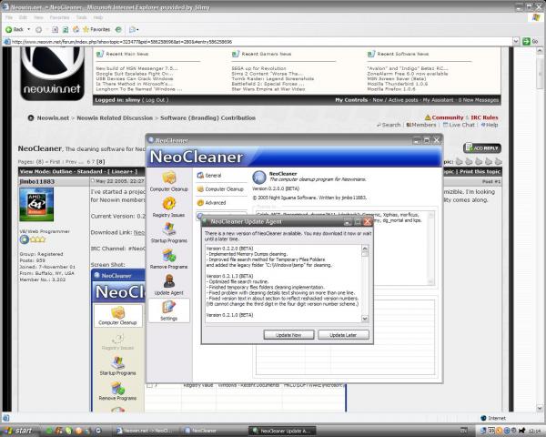Open the IRC Rules link
The width and height of the screenshot is (546, 437).
(484, 117)
